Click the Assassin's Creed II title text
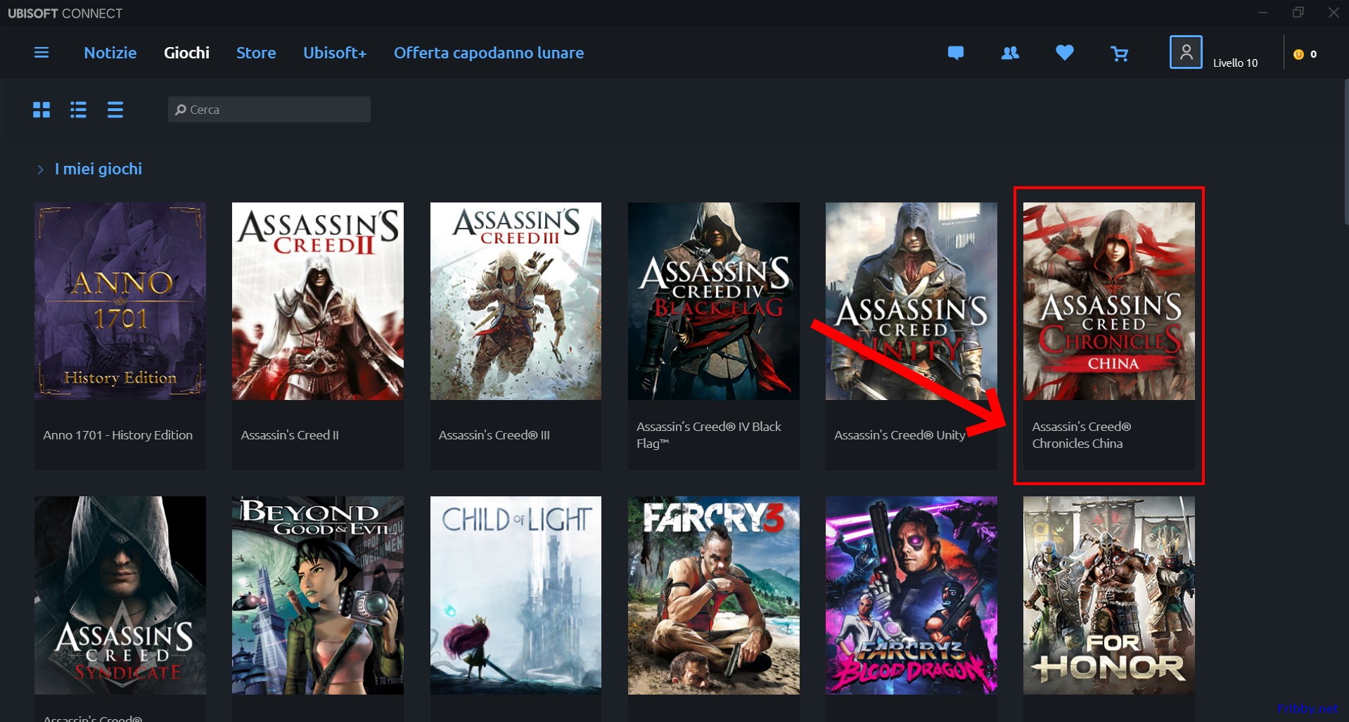The height and width of the screenshot is (722, 1349). [x=290, y=435]
